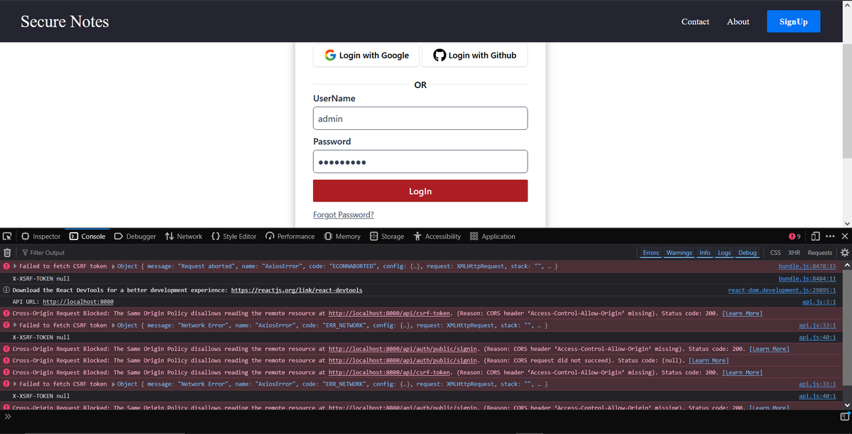Open Learn More on 'CORS request did not succeed' row

709,360
